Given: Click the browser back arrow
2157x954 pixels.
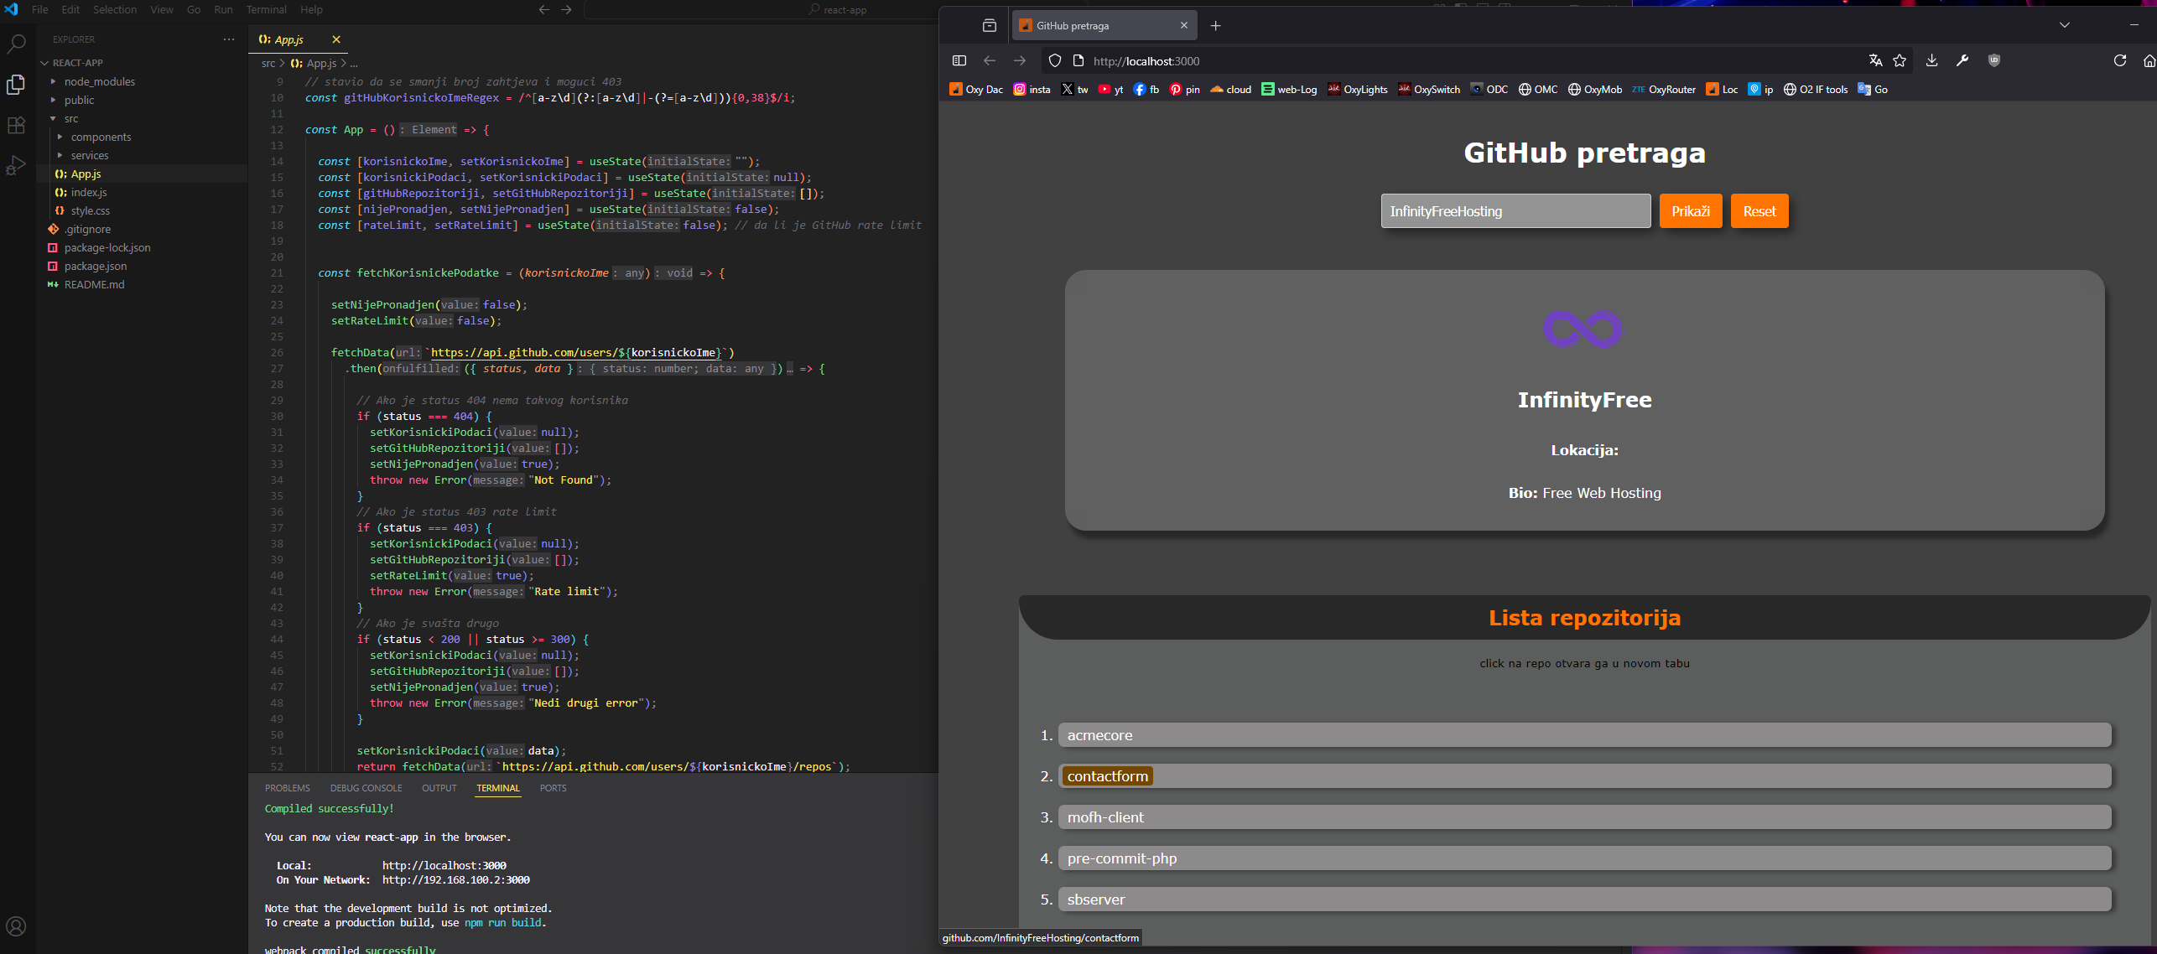Looking at the screenshot, I should click(x=990, y=60).
